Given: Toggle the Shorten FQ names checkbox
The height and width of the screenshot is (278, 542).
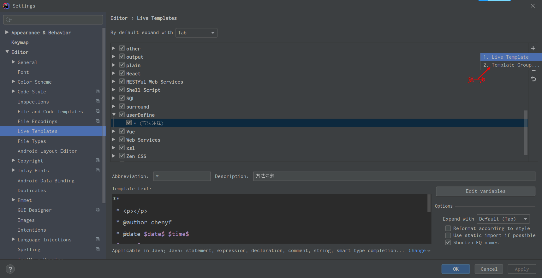Looking at the screenshot, I should 448,242.
